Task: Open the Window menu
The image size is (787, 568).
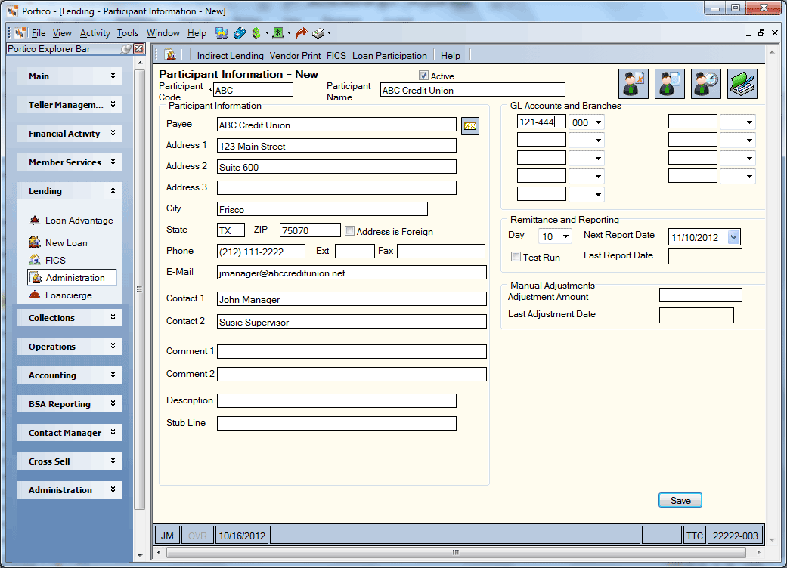Action: (x=163, y=33)
